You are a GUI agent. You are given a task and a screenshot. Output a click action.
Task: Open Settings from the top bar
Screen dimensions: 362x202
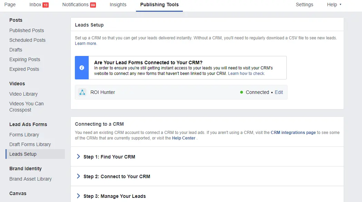tap(304, 4)
